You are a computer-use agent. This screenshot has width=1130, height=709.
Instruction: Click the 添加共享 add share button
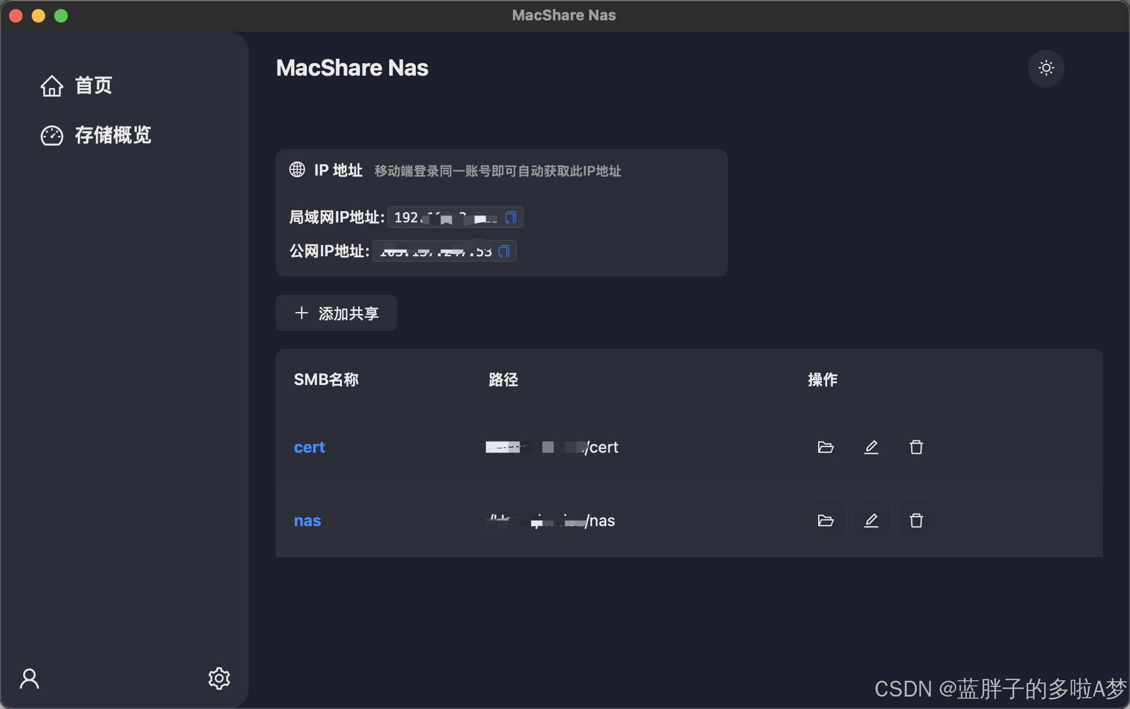click(x=336, y=313)
